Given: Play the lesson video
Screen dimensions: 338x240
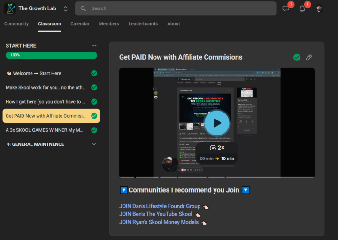Looking at the screenshot, I should coord(217,123).
